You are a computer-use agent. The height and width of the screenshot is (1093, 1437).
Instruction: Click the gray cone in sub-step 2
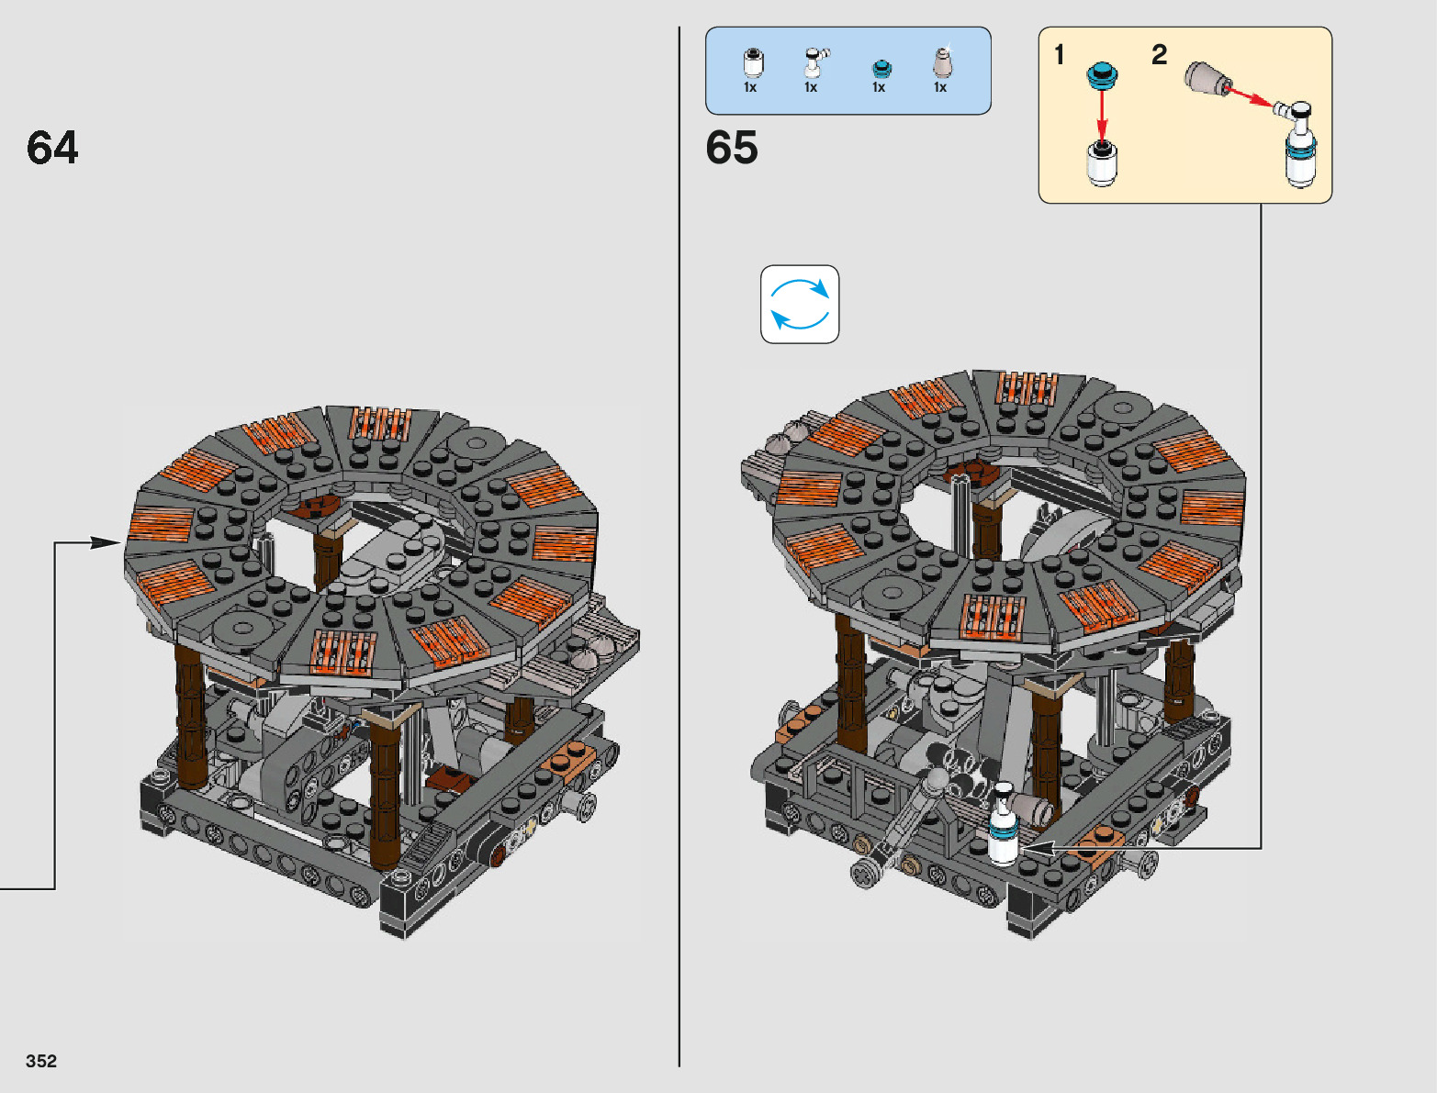1205,79
